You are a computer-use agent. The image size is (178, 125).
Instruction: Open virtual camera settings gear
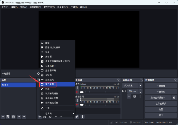(x=174, y=98)
